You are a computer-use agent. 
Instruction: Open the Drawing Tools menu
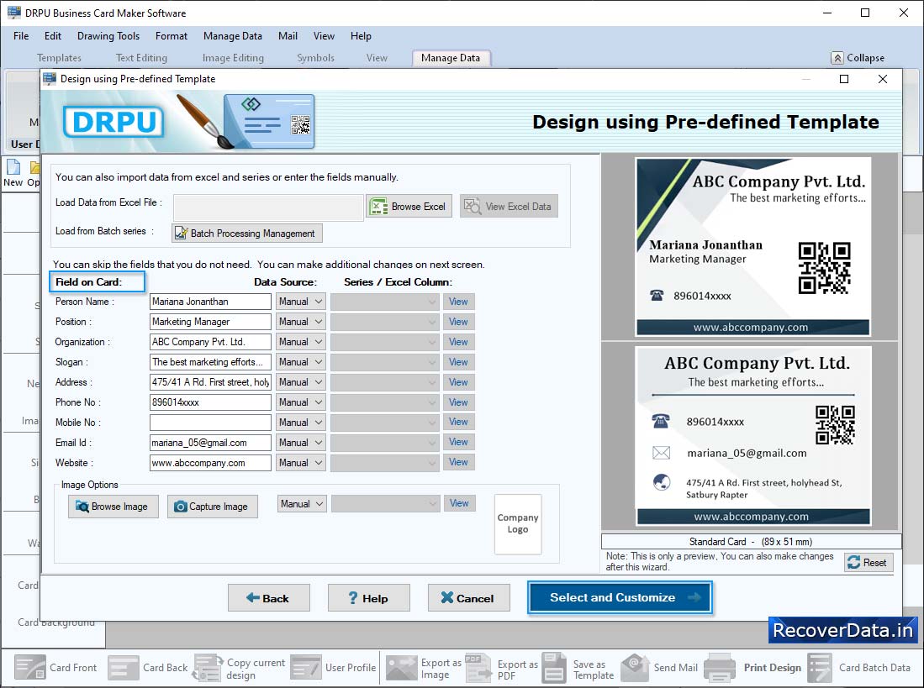click(108, 36)
